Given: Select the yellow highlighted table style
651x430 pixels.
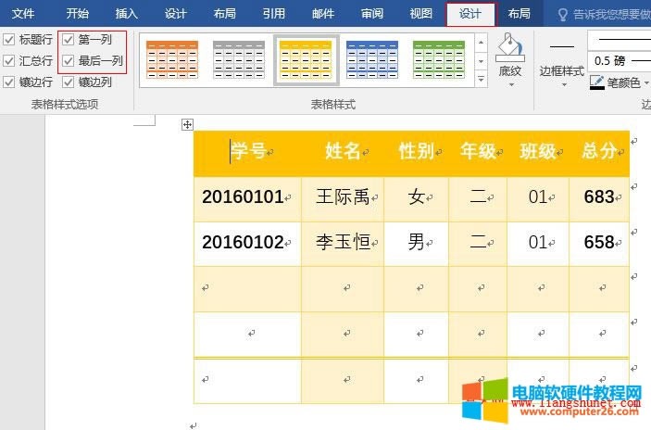Looking at the screenshot, I should pyautogui.click(x=306, y=59).
